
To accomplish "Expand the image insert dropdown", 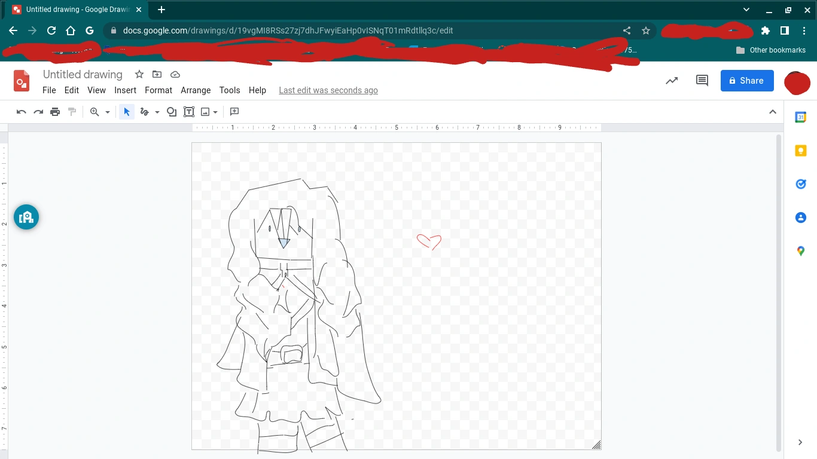I will point(215,112).
